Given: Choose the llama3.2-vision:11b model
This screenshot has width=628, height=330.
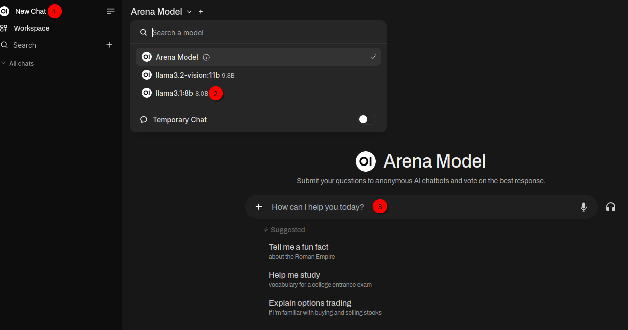Looking at the screenshot, I should tap(258, 75).
